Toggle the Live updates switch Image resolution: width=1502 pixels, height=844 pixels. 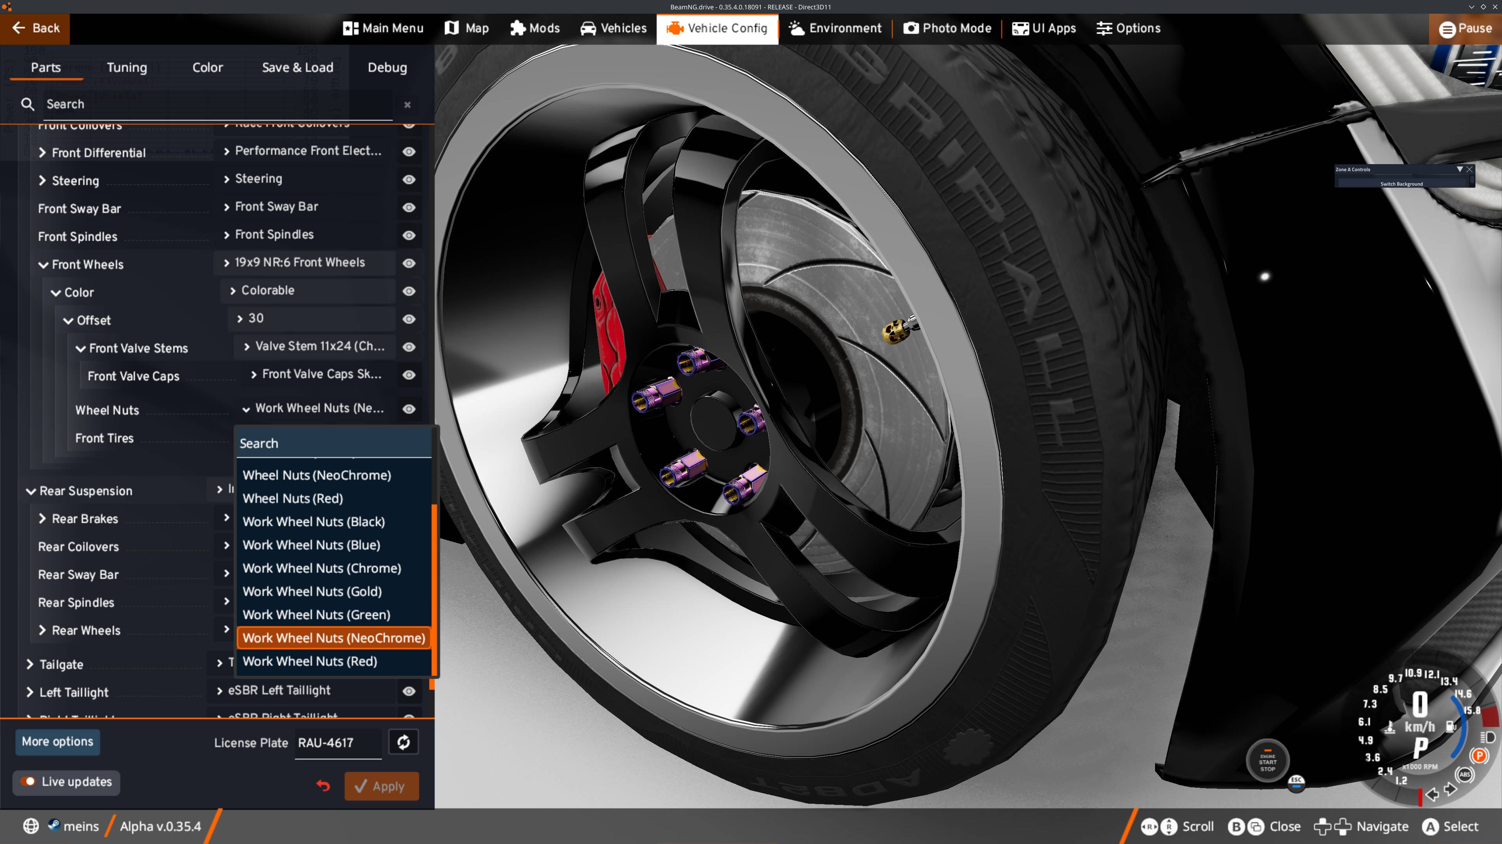pos(28,781)
